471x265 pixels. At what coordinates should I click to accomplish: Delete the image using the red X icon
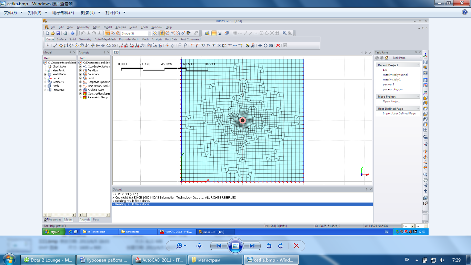(296, 246)
